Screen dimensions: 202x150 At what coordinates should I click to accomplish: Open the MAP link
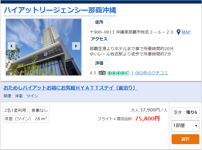(186, 32)
